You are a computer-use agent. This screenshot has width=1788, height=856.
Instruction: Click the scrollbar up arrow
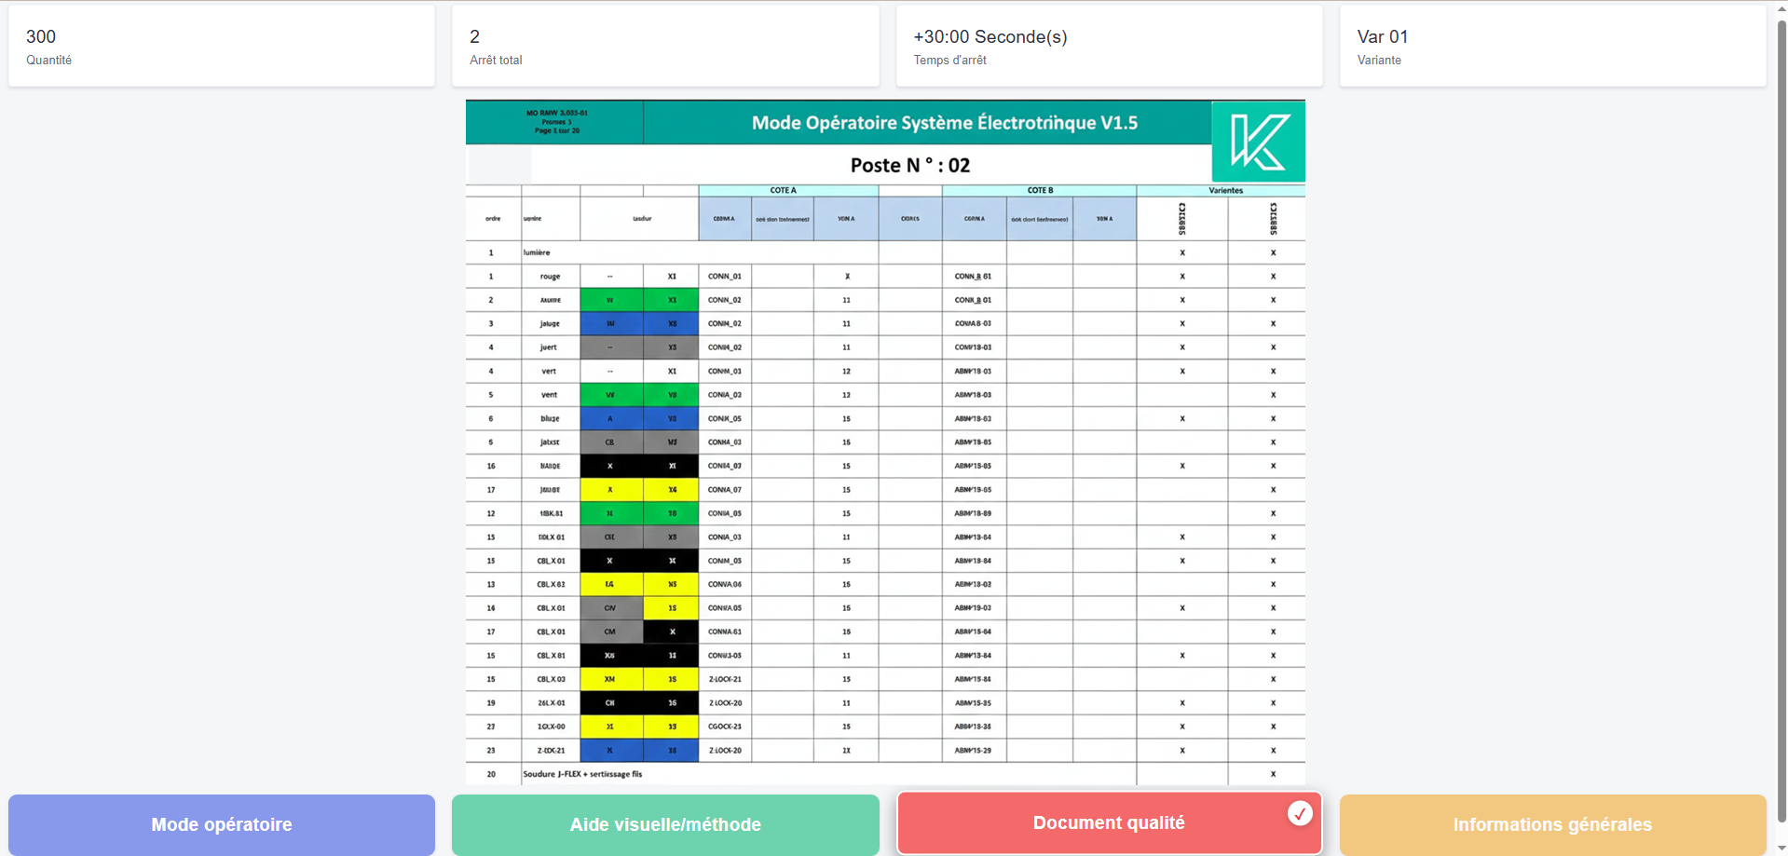click(x=1781, y=7)
